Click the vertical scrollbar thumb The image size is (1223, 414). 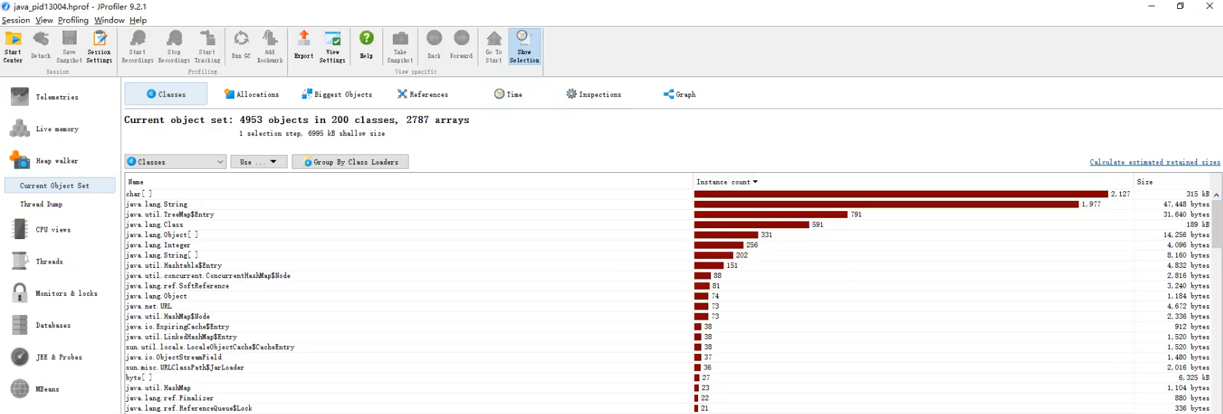click(x=1216, y=223)
